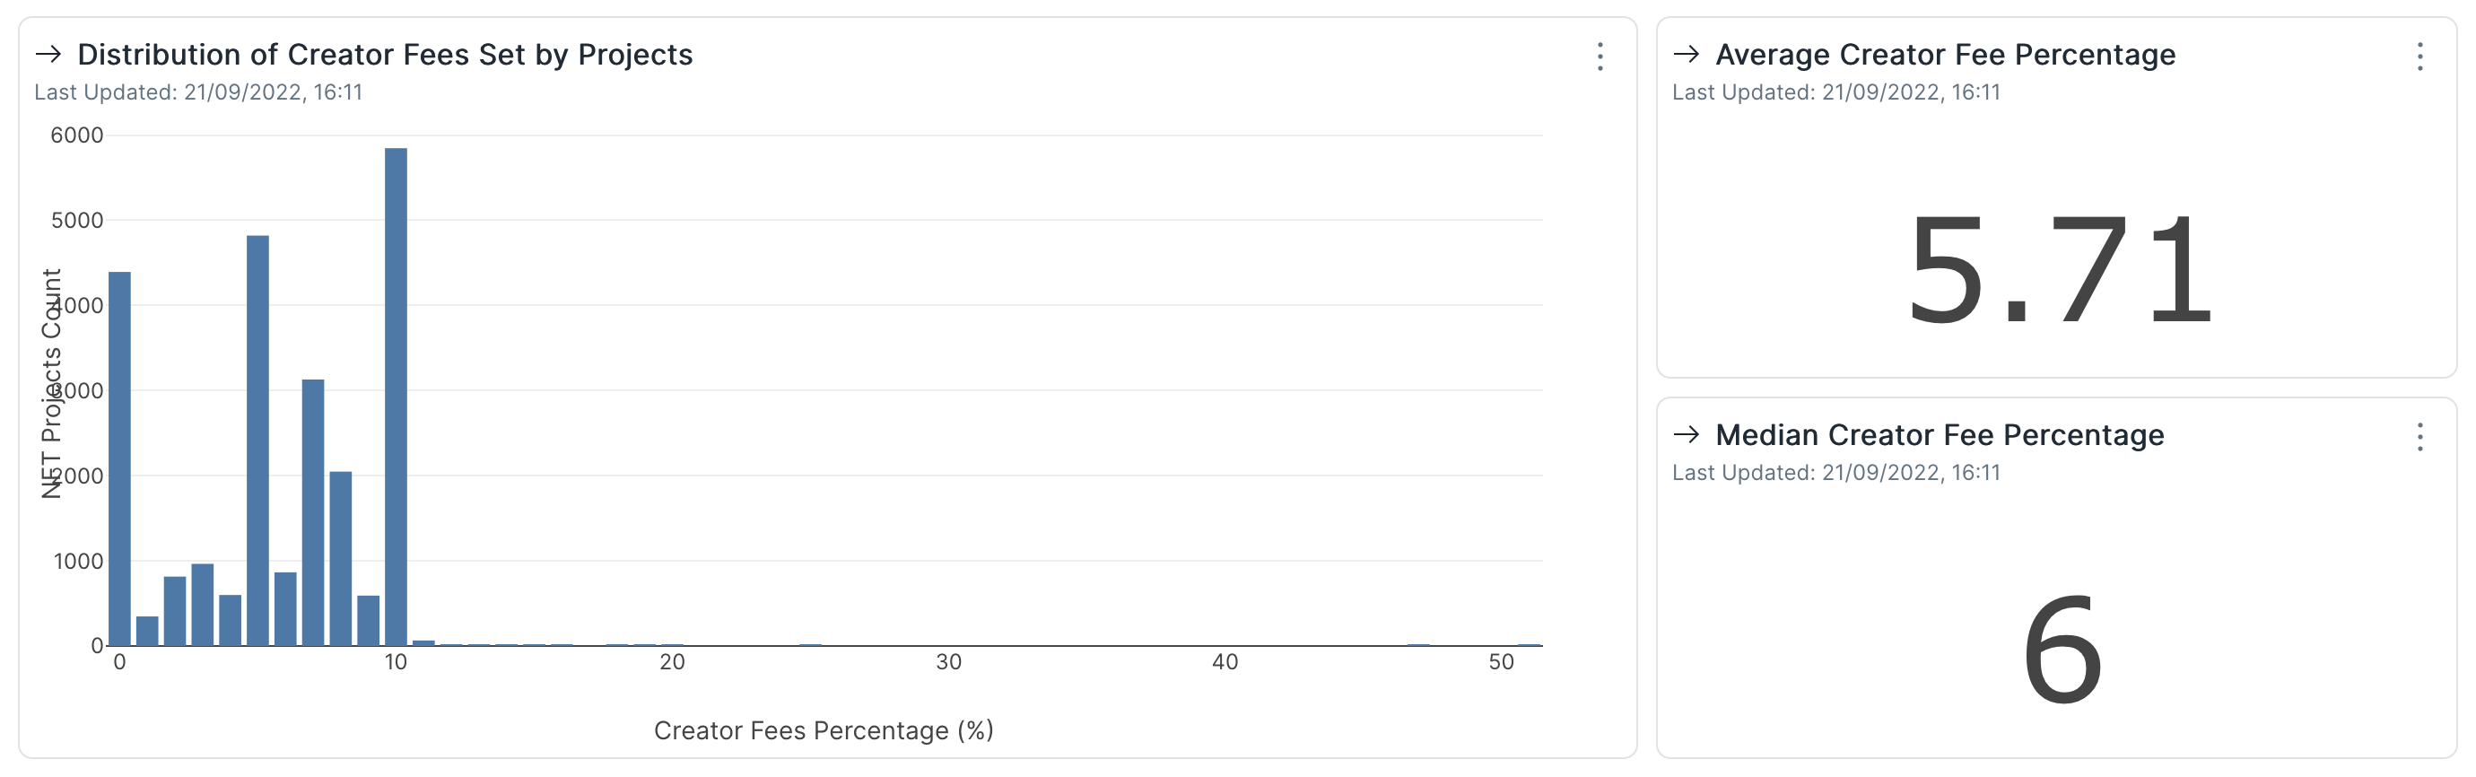This screenshot has height=777, width=2476.
Task: Click the NFT Projects Count axis label
Action: pyautogui.click(x=52, y=383)
